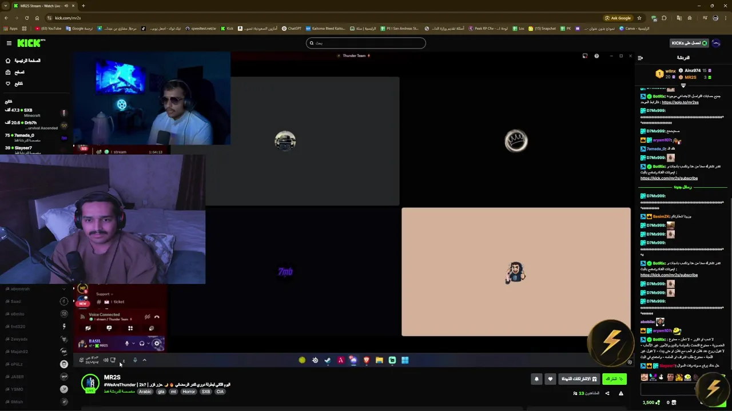Click the Windows start icon in streamed taskbar
The width and height of the screenshot is (732, 411).
tap(405, 360)
